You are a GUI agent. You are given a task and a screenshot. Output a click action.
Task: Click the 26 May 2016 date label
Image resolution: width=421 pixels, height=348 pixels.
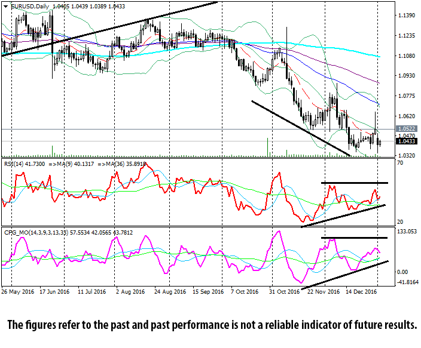18,291
